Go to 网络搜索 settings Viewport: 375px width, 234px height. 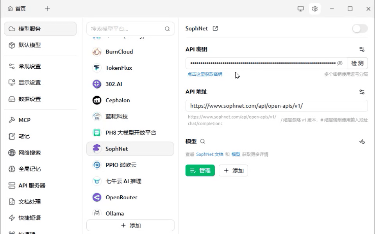[29, 153]
